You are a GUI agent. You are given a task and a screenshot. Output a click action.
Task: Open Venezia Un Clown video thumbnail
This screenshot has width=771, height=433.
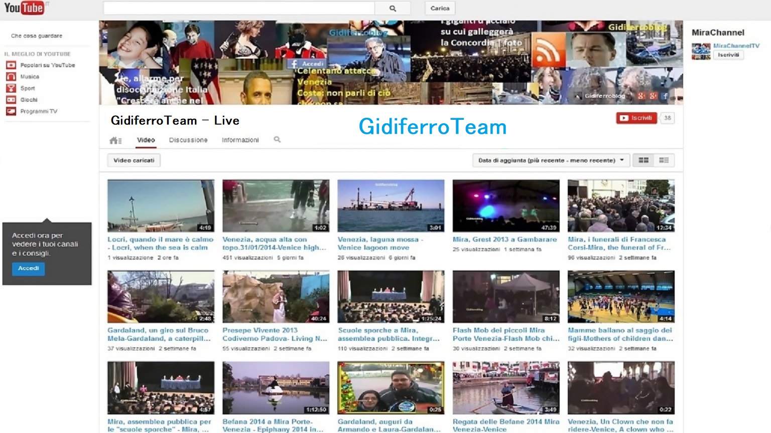(x=621, y=387)
